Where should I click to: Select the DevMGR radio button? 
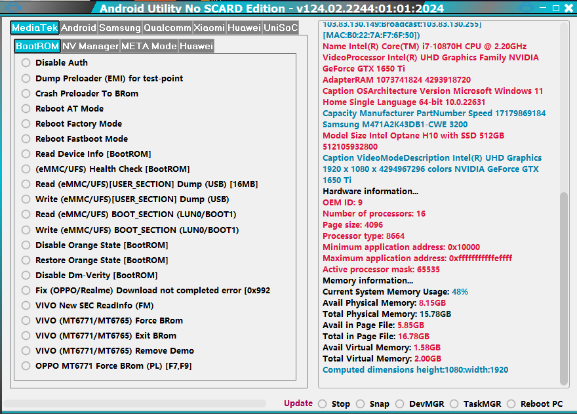399,404
